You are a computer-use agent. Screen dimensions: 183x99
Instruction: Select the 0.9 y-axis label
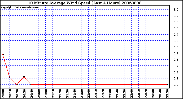(x=176, y=16)
